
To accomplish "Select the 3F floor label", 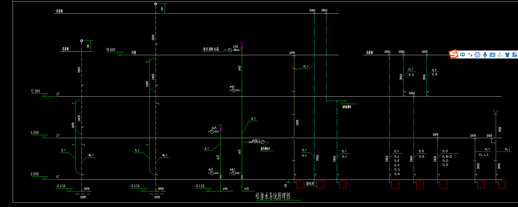I will tap(58, 94).
